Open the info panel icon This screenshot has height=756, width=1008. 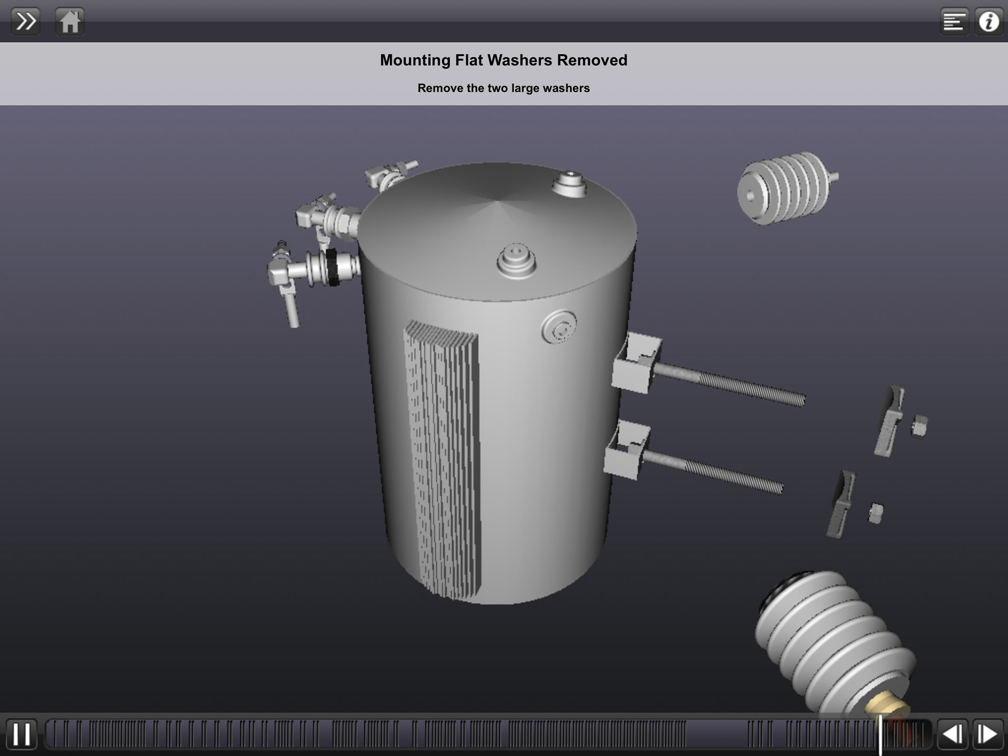tap(989, 22)
